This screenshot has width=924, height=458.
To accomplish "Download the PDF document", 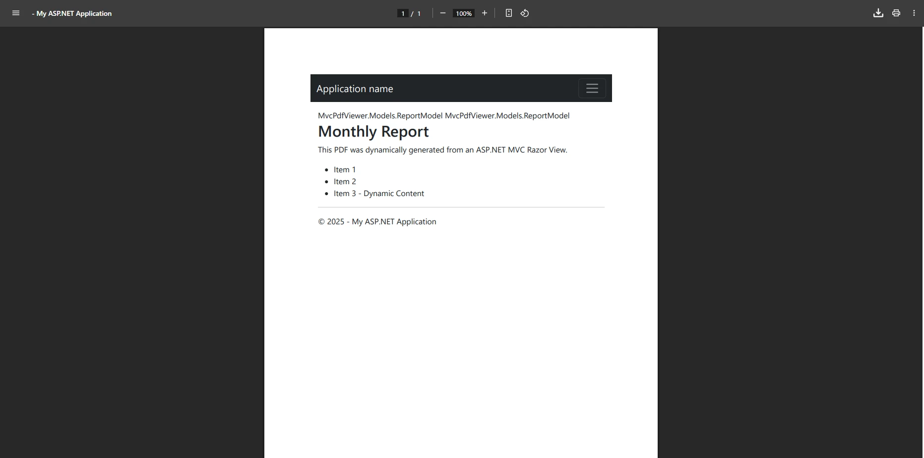I will tap(878, 13).
